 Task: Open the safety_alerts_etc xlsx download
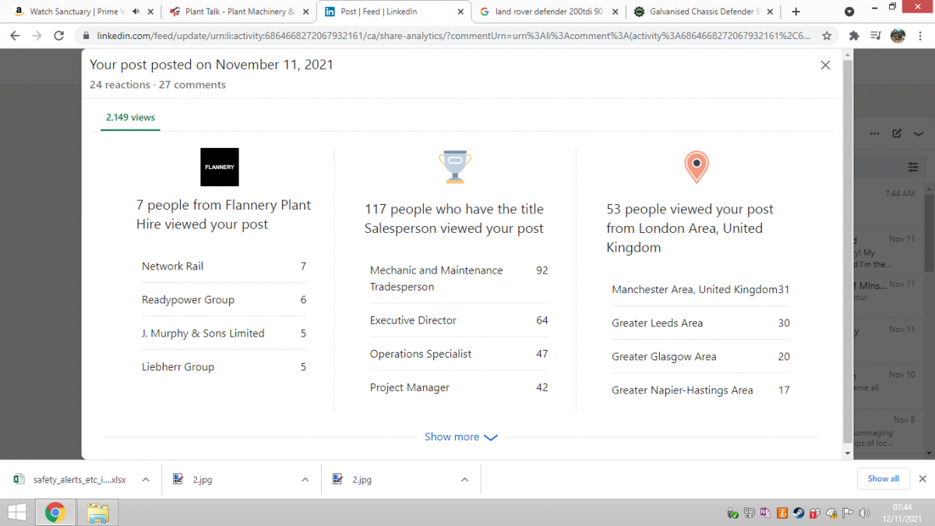tap(70, 479)
